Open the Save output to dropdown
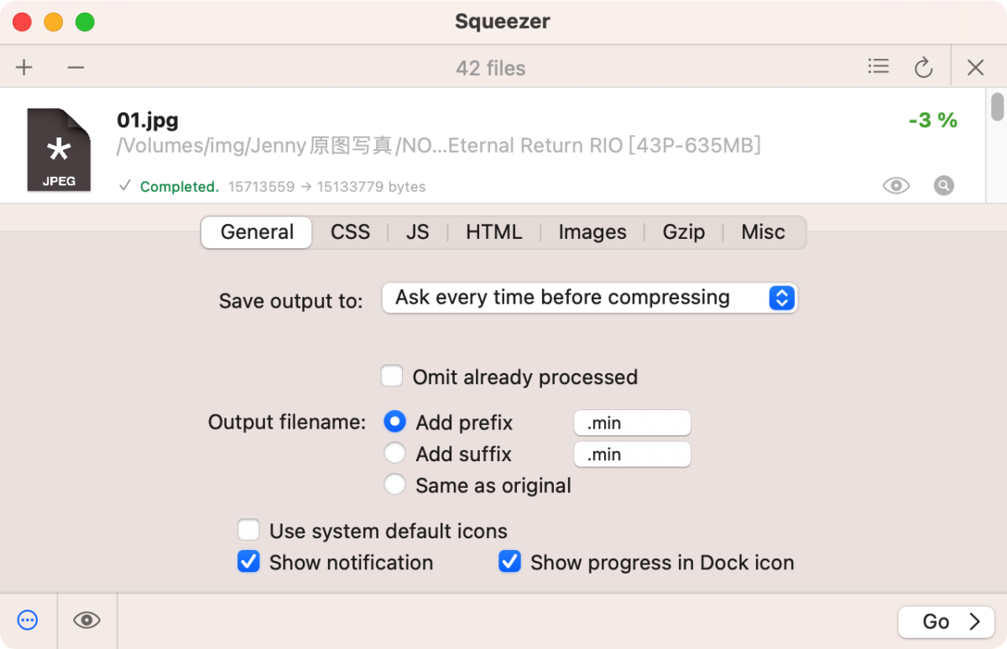Image resolution: width=1007 pixels, height=649 pixels. [589, 298]
